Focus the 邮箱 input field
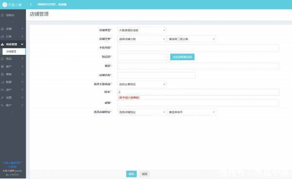 click(198, 103)
